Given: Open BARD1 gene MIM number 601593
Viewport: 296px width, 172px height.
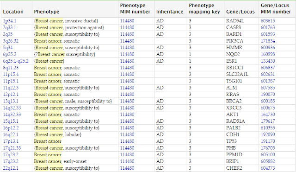Looking at the screenshot, I should 268,34.
